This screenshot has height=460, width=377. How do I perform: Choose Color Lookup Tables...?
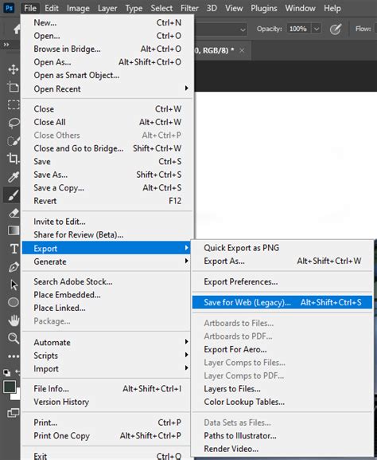(282, 402)
